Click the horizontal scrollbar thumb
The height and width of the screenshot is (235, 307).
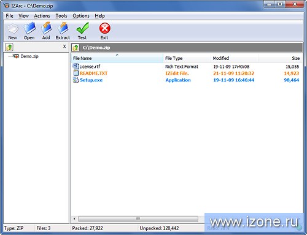(x=138, y=219)
